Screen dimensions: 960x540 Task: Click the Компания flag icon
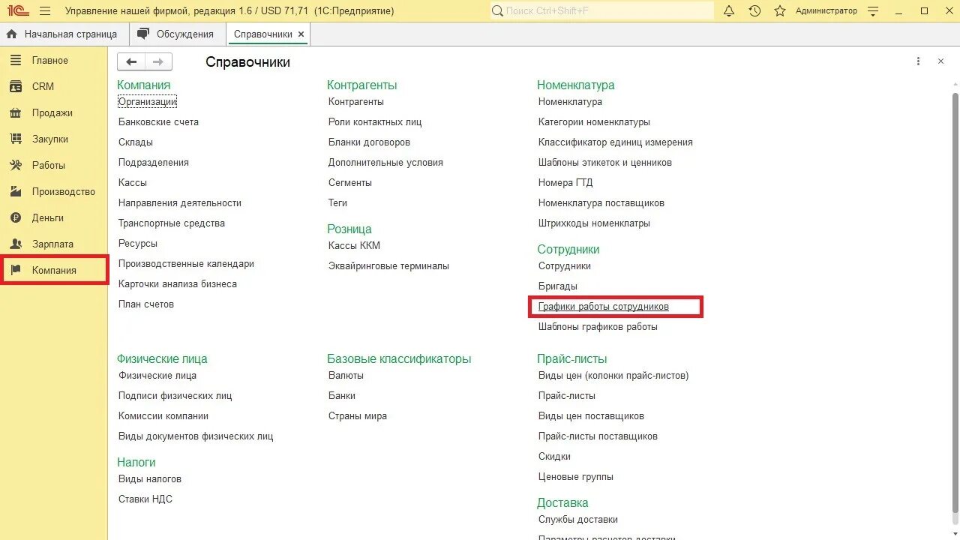[x=16, y=270]
